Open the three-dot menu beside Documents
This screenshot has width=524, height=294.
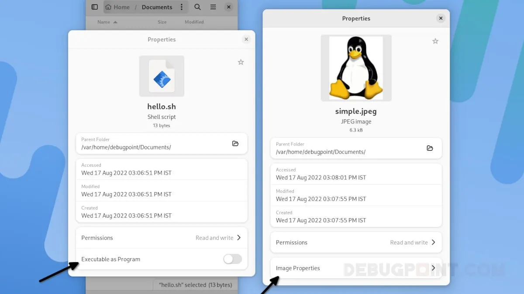[x=182, y=7]
